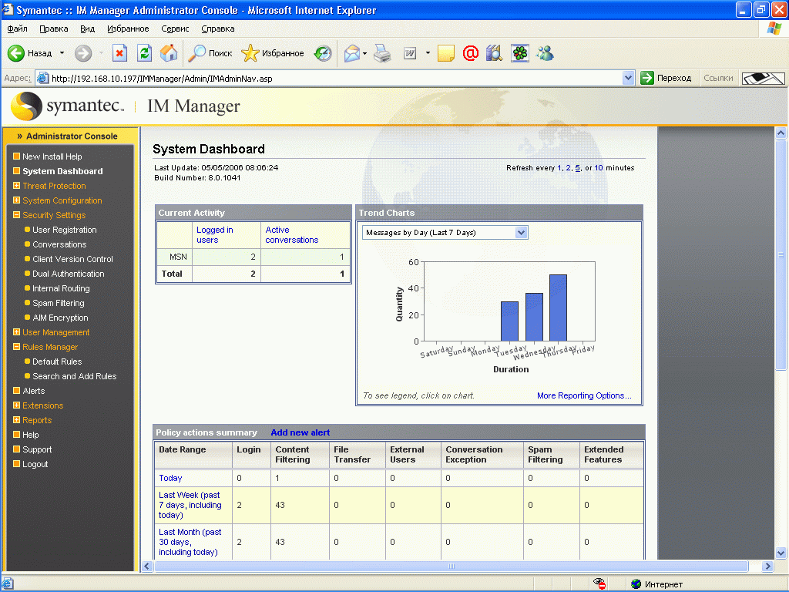Expand the Threat Protection tree node
The height and width of the screenshot is (592, 789).
[16, 186]
